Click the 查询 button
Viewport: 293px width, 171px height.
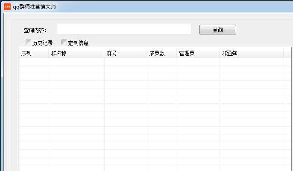218,30
